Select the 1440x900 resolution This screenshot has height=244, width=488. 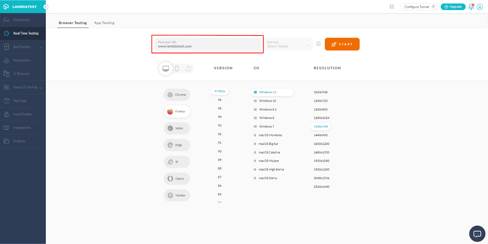321,135
